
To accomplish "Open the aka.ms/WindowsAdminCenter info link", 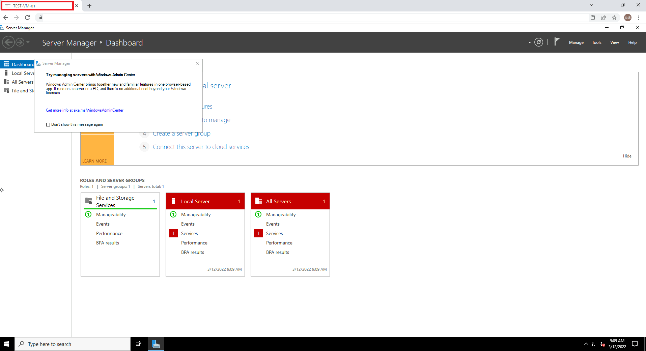I will pyautogui.click(x=85, y=110).
